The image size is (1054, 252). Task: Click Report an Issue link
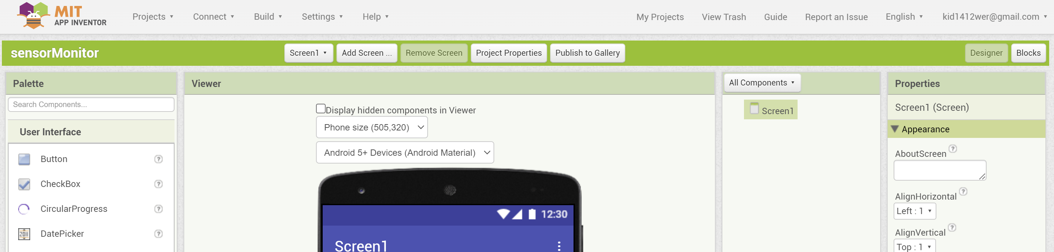pyautogui.click(x=836, y=17)
